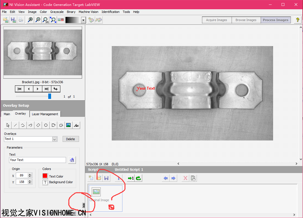The image size is (303, 218).
Task: Click the two-picture icon beside the gradient palette
Action: [x=61, y=20]
